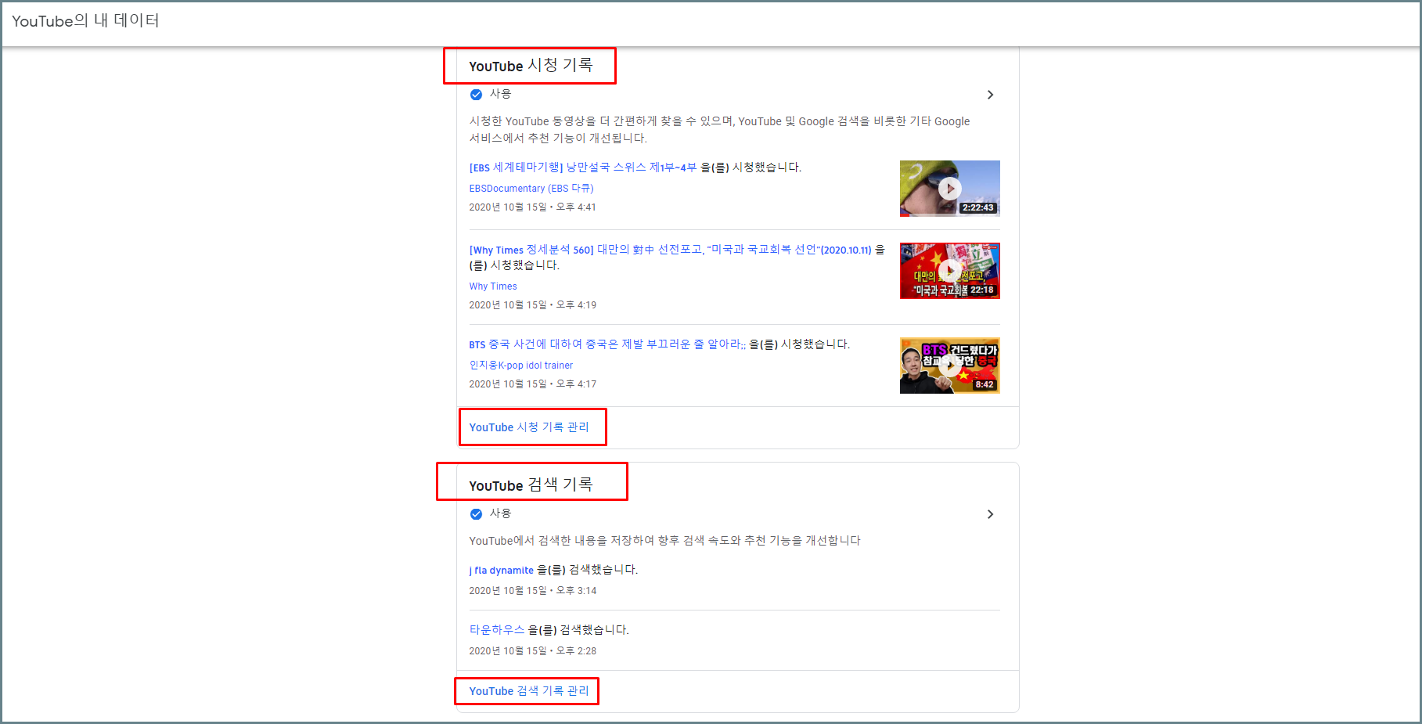Image resolution: width=1422 pixels, height=724 pixels.
Task: Click YouTube 시청 기록 관리 link
Action: (529, 427)
